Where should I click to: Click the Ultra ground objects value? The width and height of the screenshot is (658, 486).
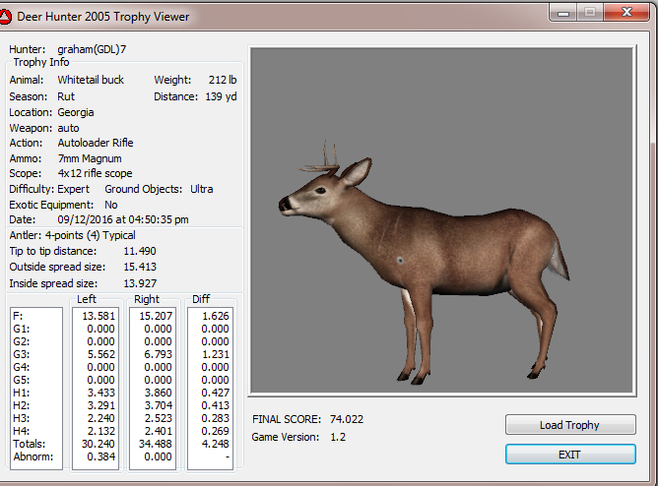[x=201, y=189]
